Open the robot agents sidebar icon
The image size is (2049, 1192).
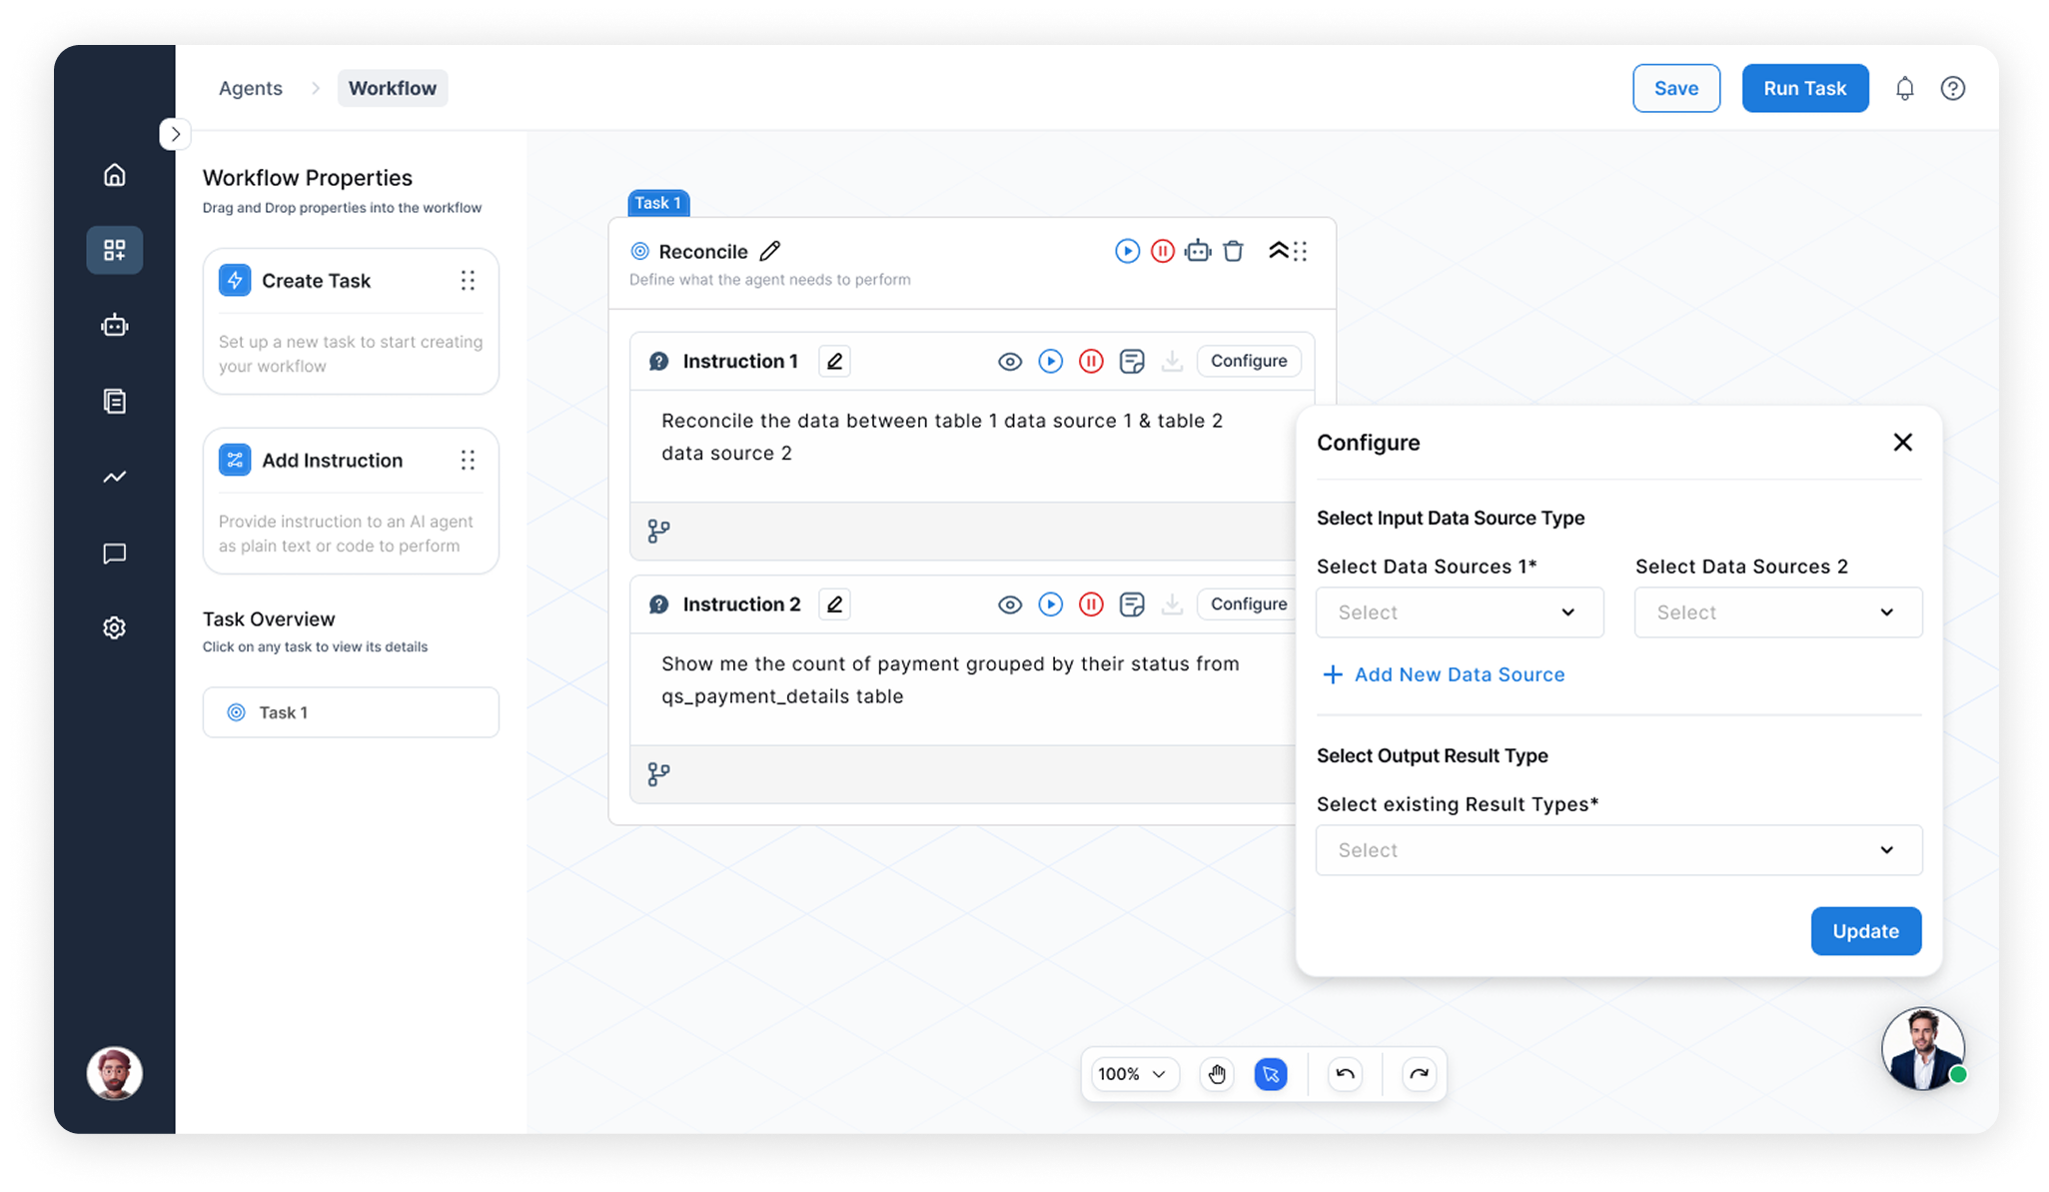(115, 326)
